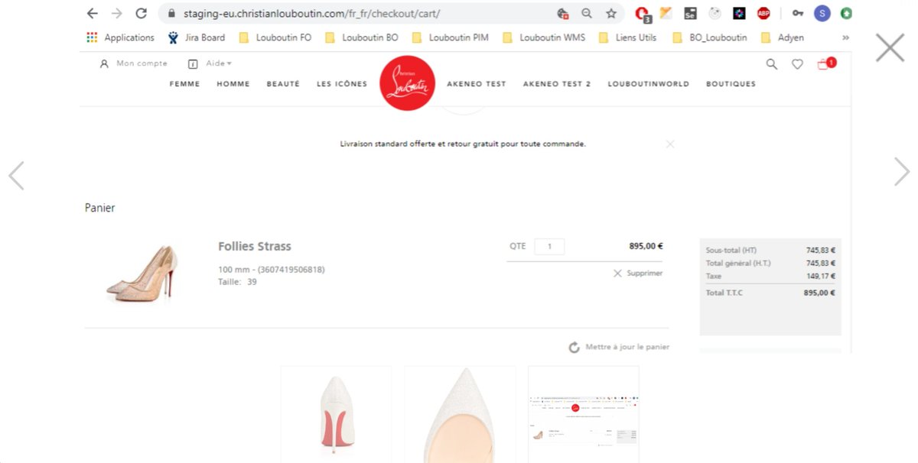Open Mon compte account link
Screen dimensions: 918x463
coord(134,64)
